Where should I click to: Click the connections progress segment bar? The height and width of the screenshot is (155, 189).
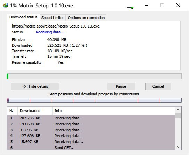pos(94,100)
